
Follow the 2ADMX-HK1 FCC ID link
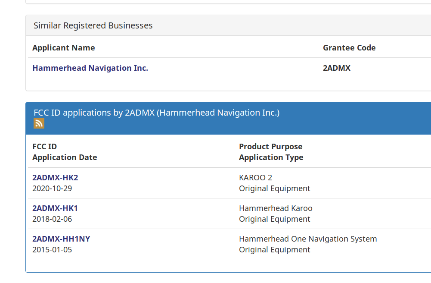tap(55, 208)
